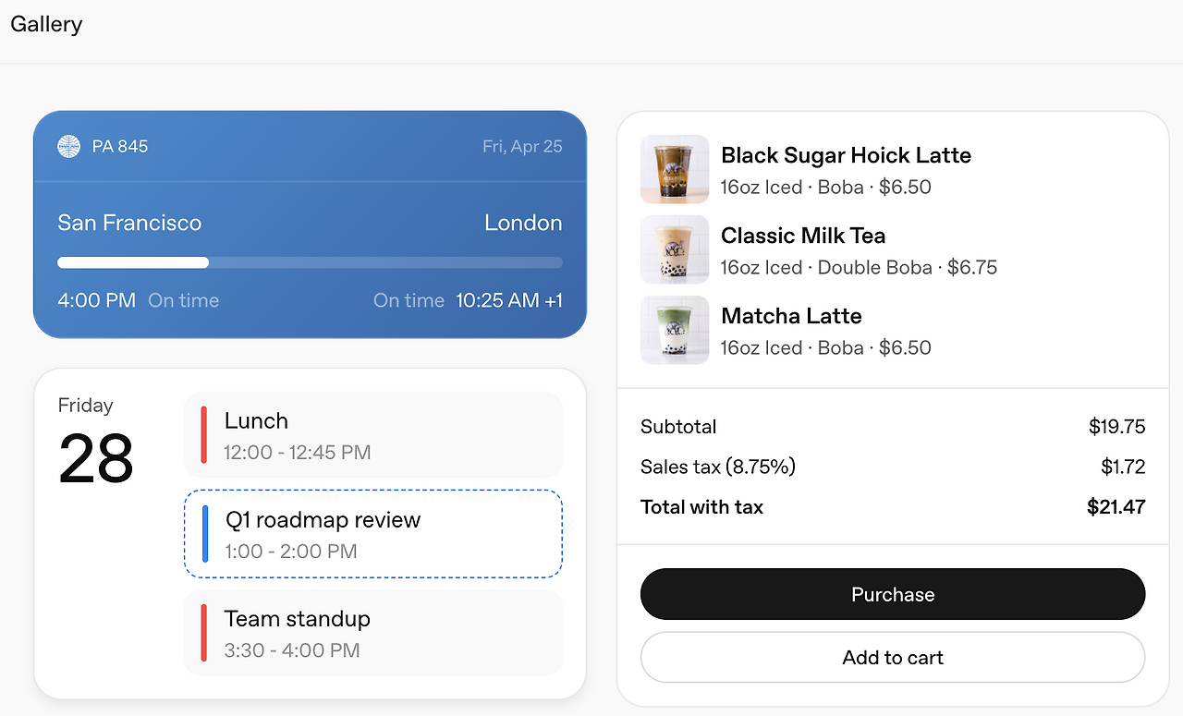
Task: Click the Pan Am globe airline logo
Action: (69, 146)
